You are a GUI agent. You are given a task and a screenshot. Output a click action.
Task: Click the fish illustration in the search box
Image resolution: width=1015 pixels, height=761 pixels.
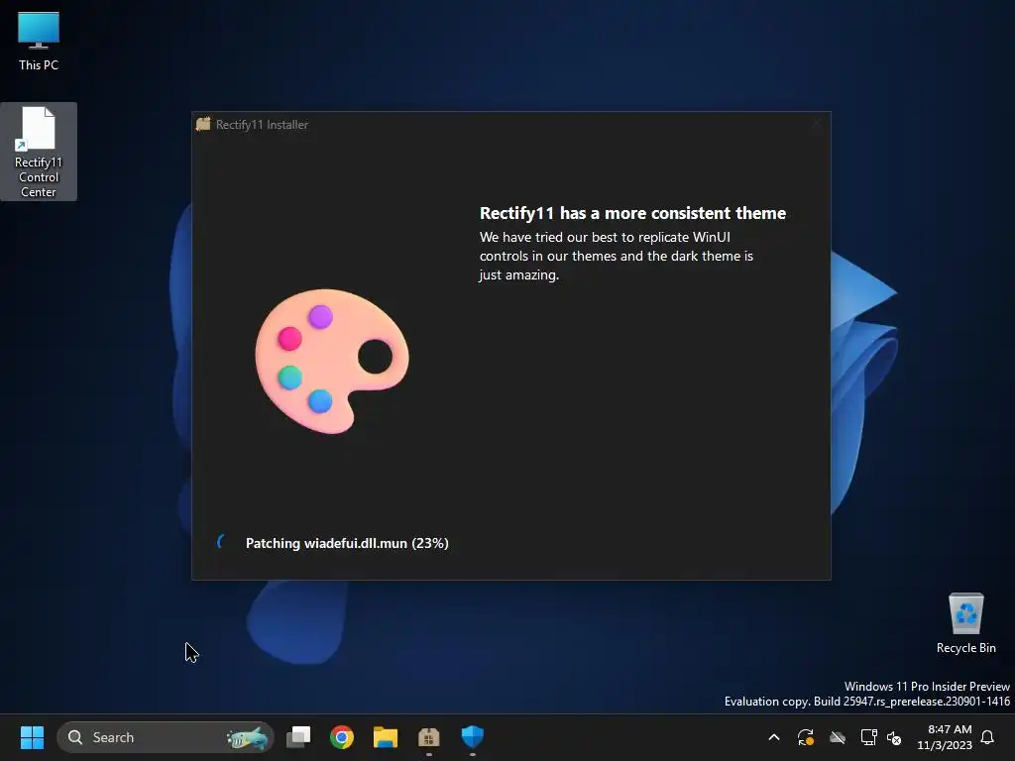click(x=247, y=737)
